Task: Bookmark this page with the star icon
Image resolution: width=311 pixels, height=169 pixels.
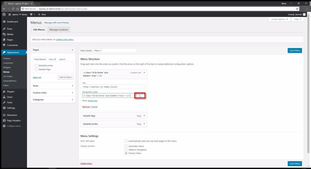Action: click(x=297, y=9)
